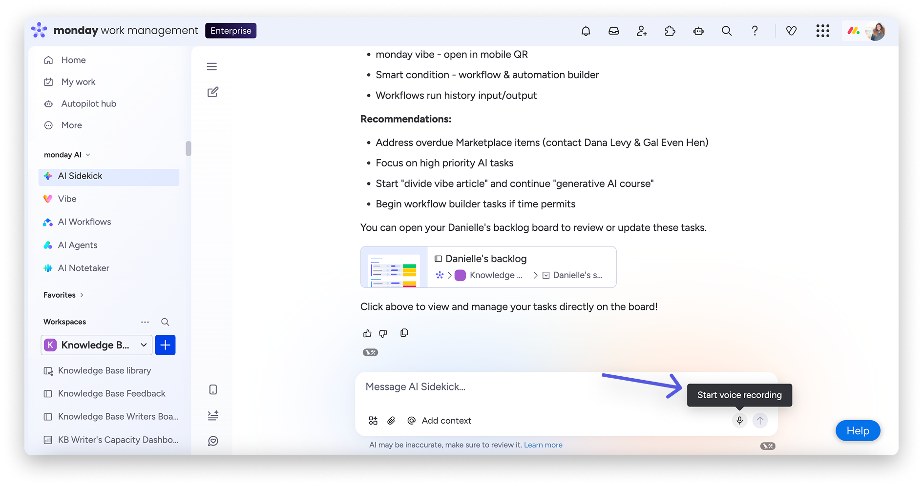Click the Help button
Image resolution: width=923 pixels, height=487 pixels.
(858, 431)
